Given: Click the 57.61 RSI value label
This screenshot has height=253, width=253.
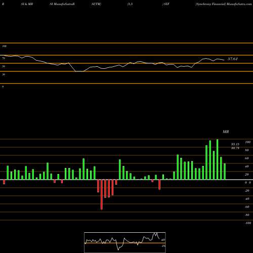Looking at the screenshot, I should coord(233,59).
